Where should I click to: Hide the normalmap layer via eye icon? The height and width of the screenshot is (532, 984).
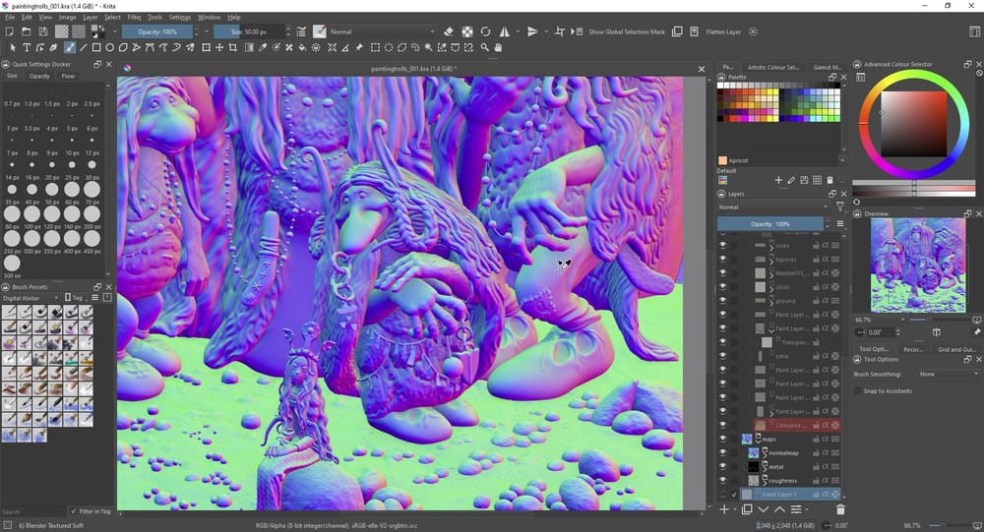click(x=722, y=453)
